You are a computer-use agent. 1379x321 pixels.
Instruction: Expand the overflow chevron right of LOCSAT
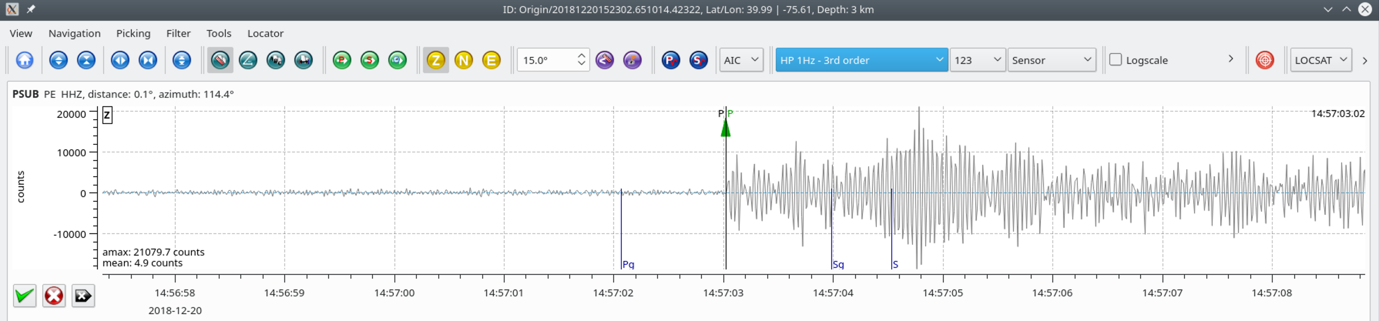point(1364,60)
